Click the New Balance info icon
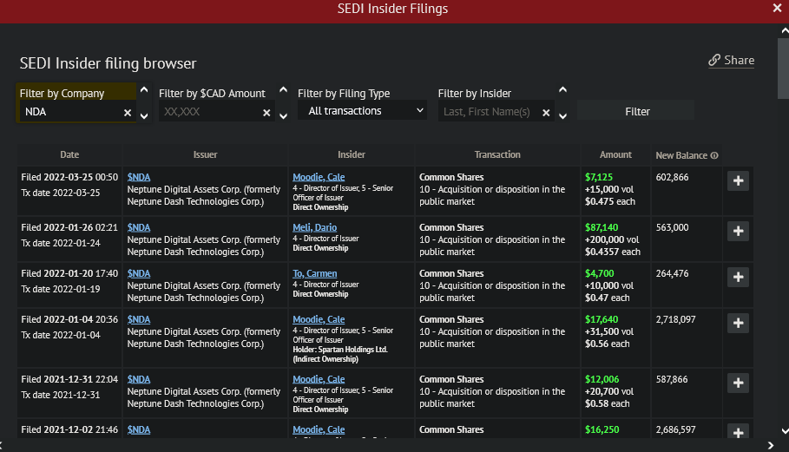 click(x=714, y=156)
